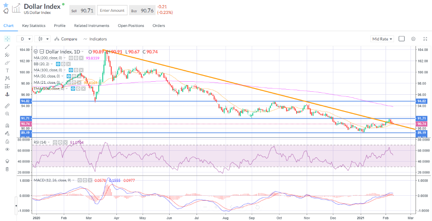Click the chart layout square icon

click(x=402, y=39)
